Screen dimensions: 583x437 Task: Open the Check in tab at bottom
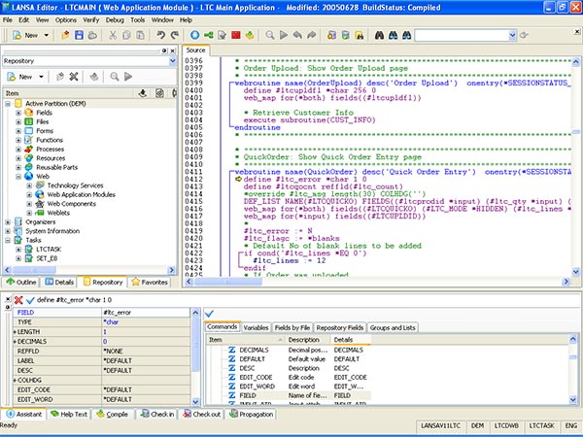pyautogui.click(x=156, y=414)
